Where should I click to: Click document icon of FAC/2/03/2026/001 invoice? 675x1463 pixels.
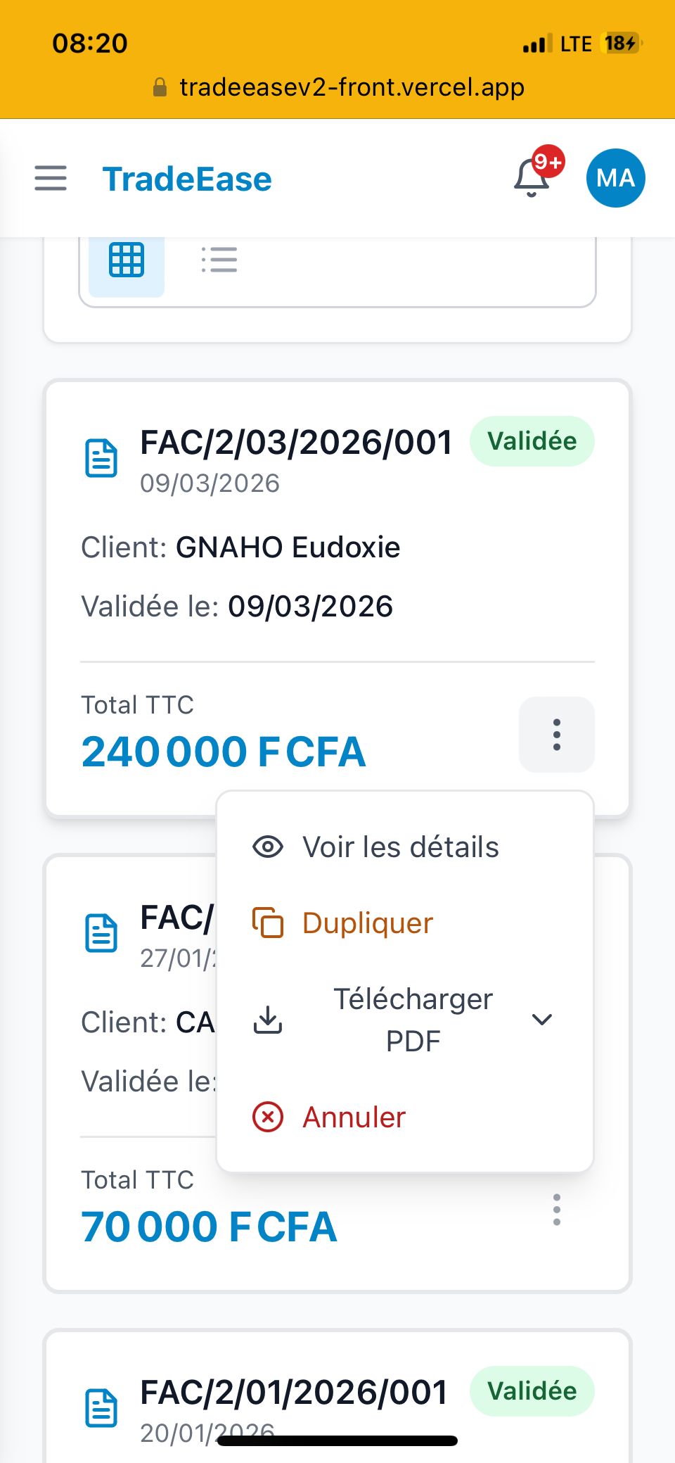[101, 458]
